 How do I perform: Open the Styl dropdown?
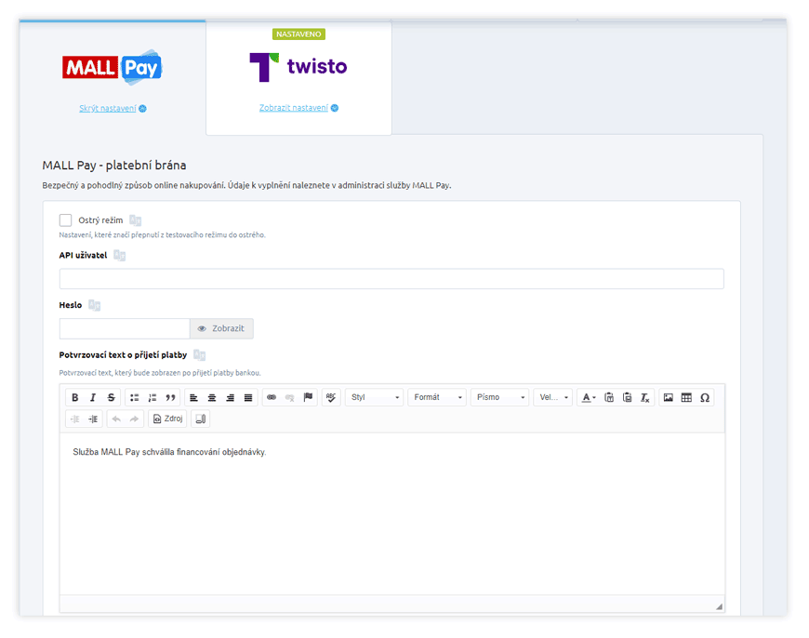click(374, 397)
